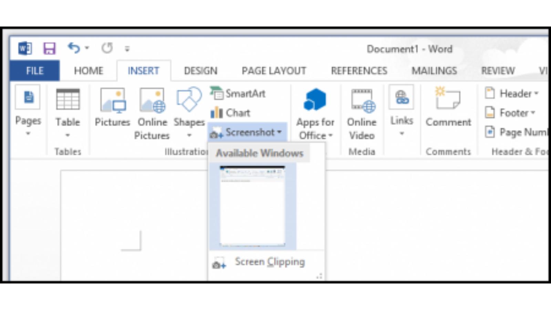The height and width of the screenshot is (310, 551).
Task: Click the "Media" group label
Action: (x=362, y=152)
